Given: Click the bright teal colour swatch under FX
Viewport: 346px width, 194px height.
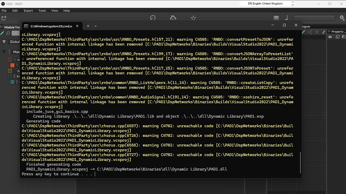Looking at the screenshot, I should point(12,82).
